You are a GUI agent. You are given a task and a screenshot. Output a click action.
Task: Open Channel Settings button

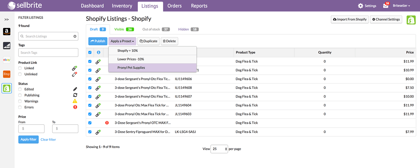386,20
